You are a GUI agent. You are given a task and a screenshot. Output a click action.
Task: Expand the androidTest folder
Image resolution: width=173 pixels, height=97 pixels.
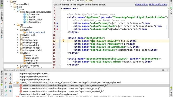pos(11,4)
